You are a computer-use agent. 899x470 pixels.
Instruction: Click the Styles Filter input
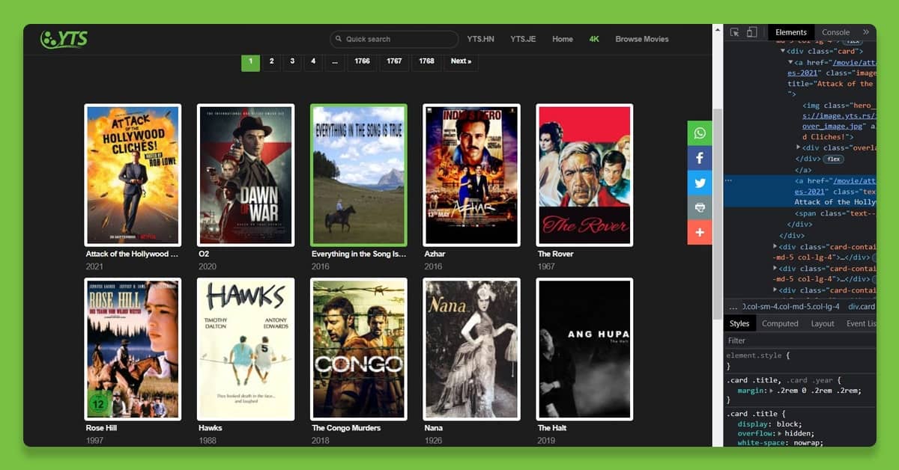800,341
